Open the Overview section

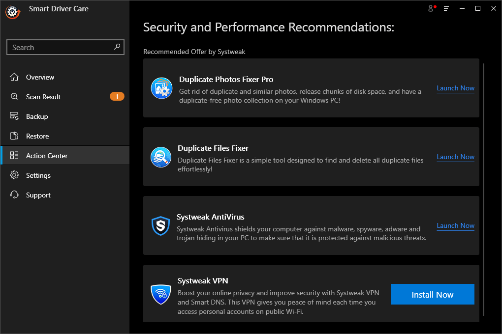pyautogui.click(x=65, y=77)
